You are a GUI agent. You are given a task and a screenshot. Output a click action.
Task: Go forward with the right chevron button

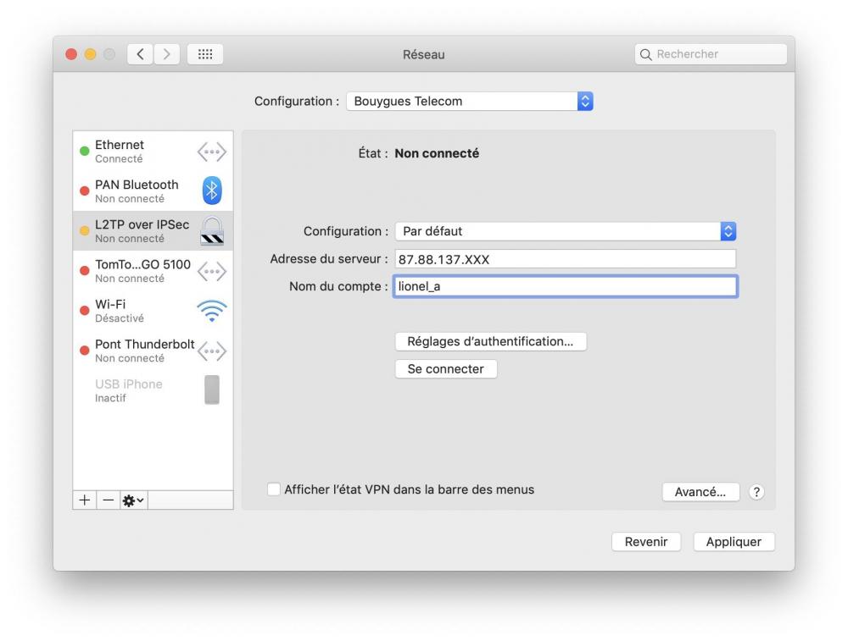(x=166, y=54)
